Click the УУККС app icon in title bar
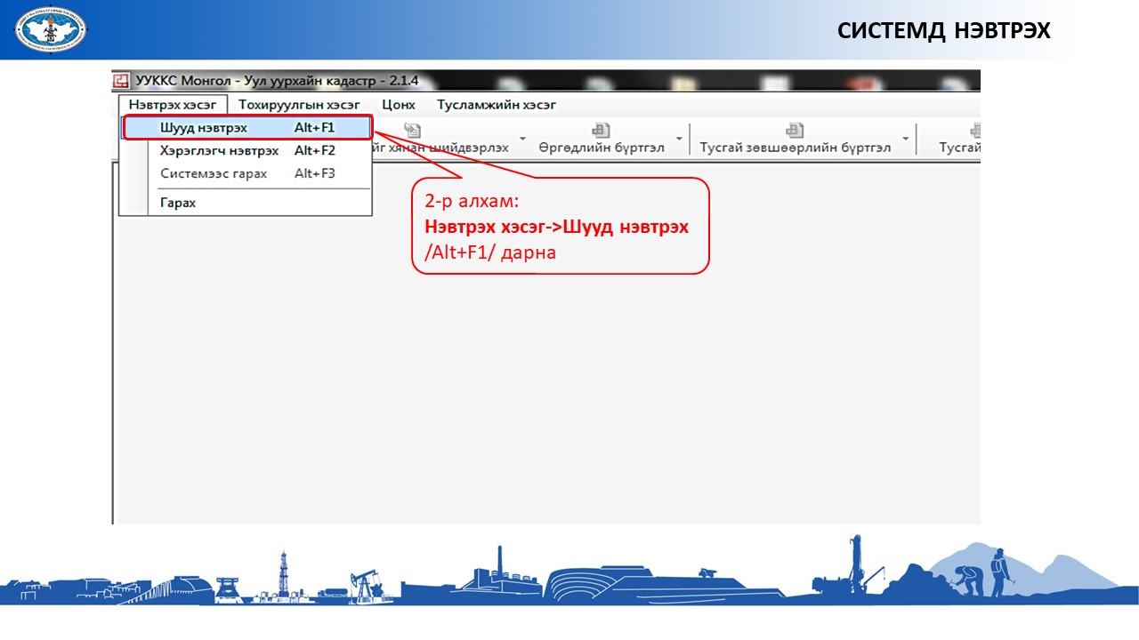Viewport: 1139px width, 640px height. [121, 82]
